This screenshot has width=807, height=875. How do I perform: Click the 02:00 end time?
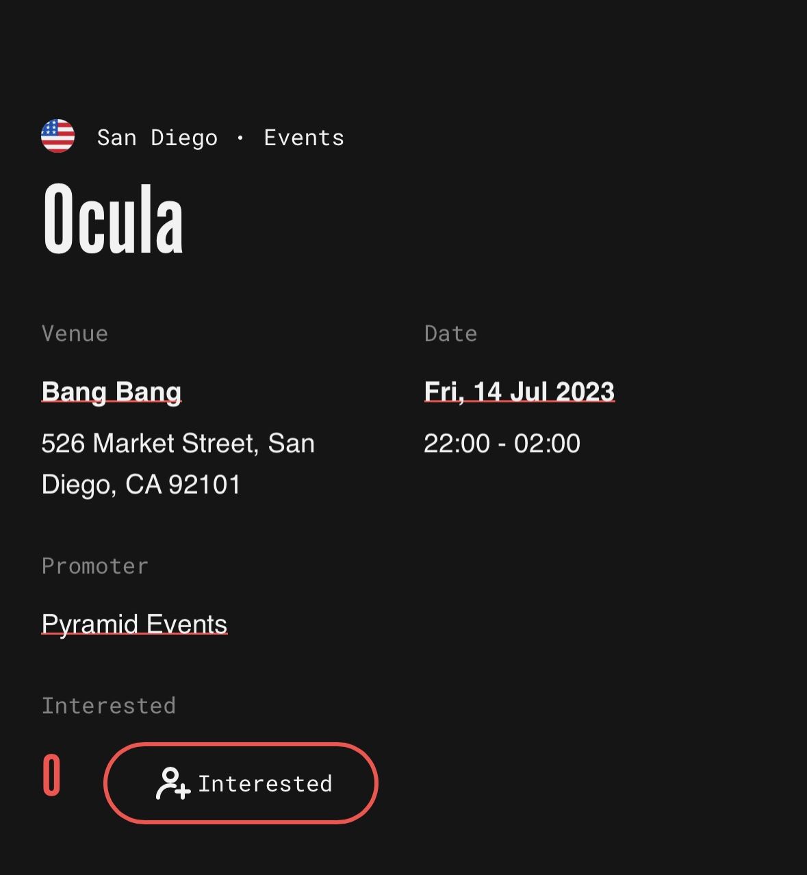[x=547, y=444]
